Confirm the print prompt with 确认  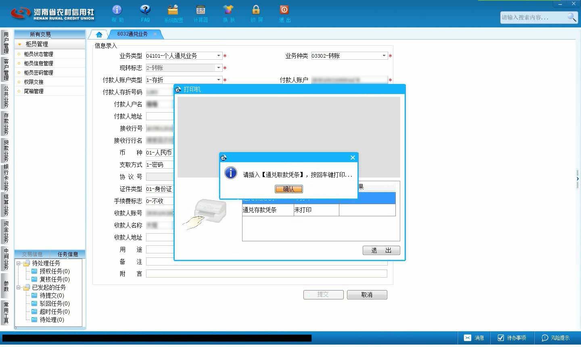(x=288, y=189)
